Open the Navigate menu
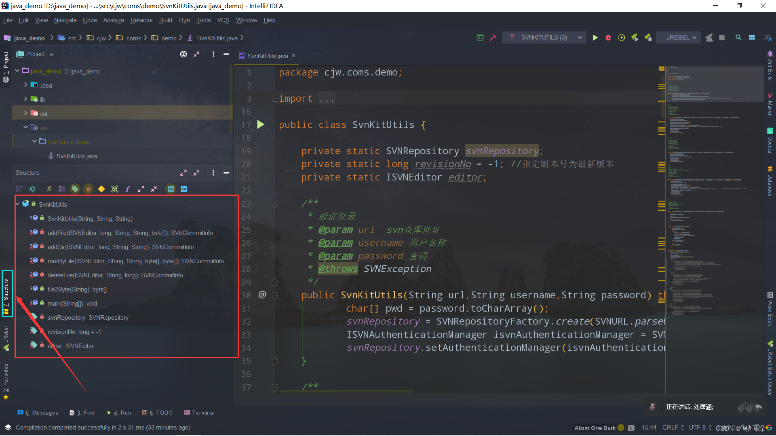 pyautogui.click(x=65, y=20)
